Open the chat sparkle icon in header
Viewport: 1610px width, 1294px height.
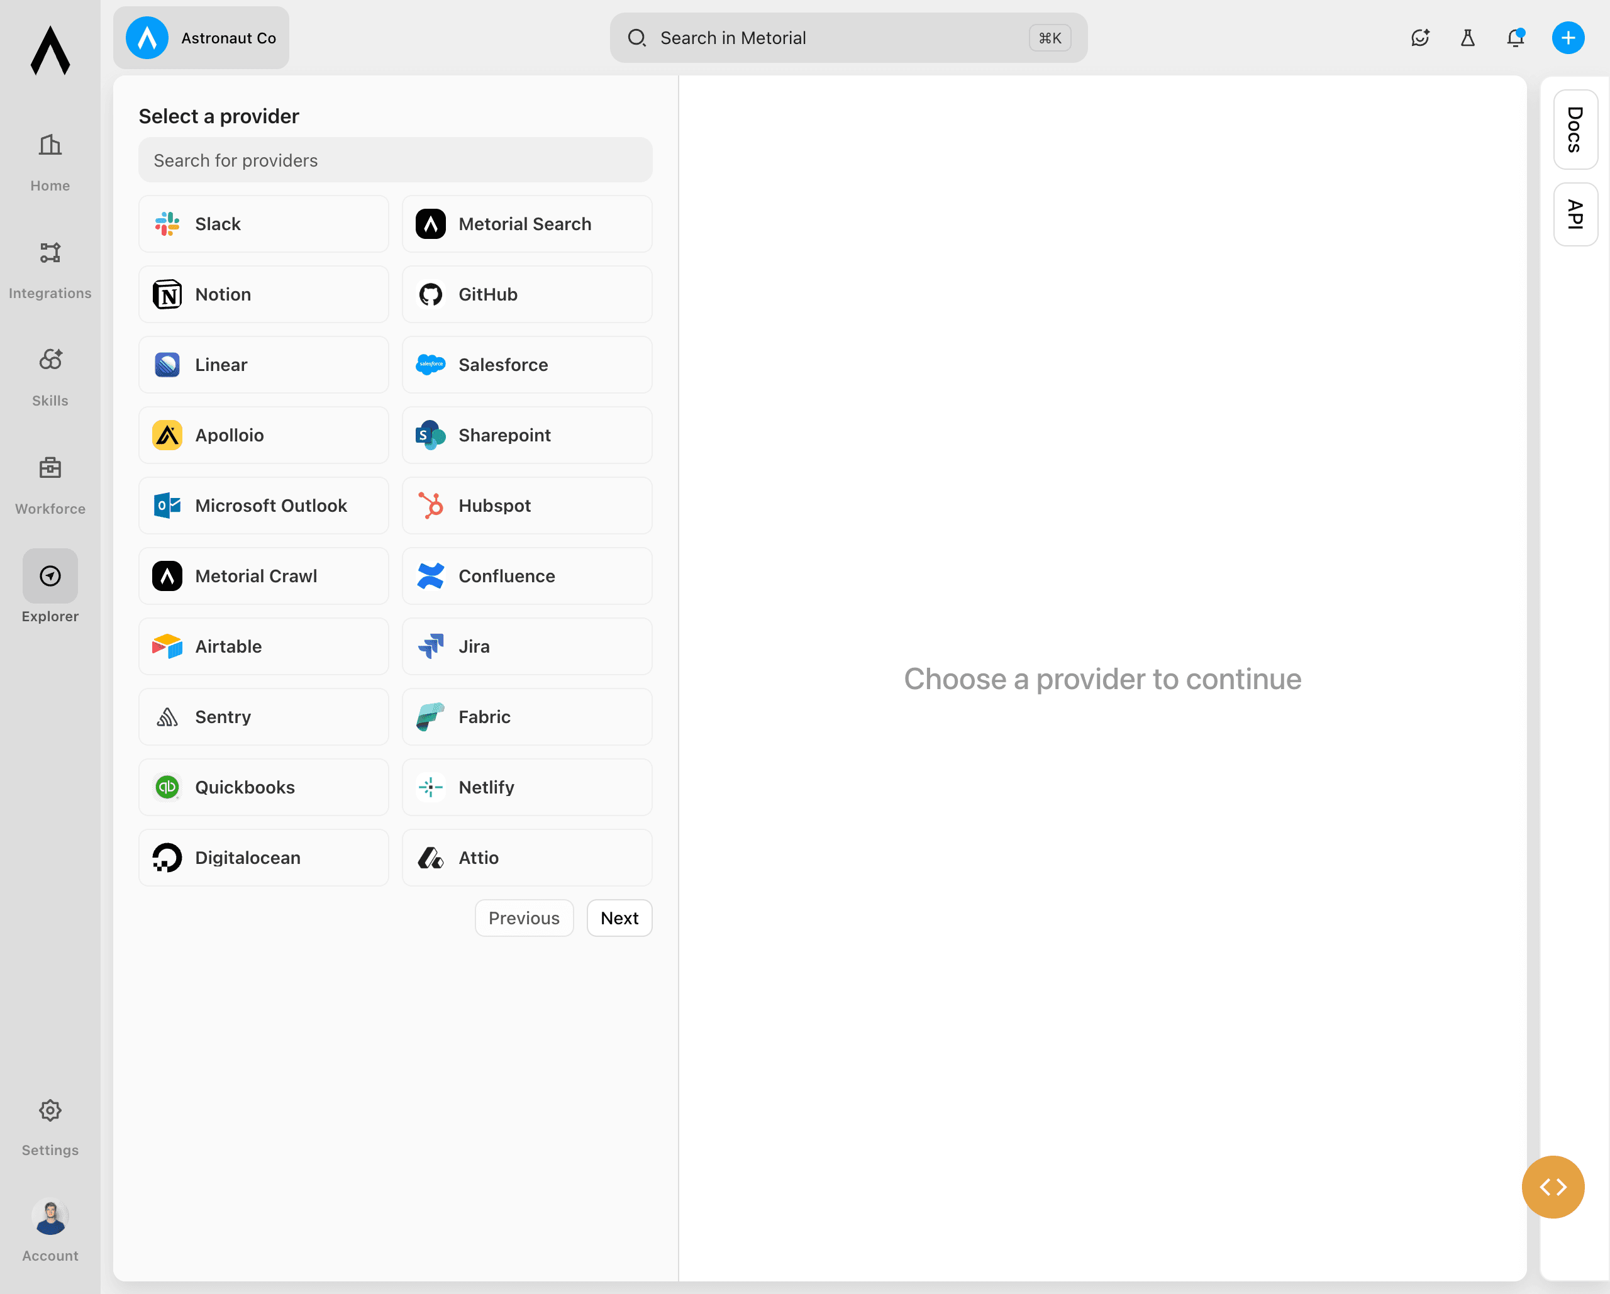1419,38
